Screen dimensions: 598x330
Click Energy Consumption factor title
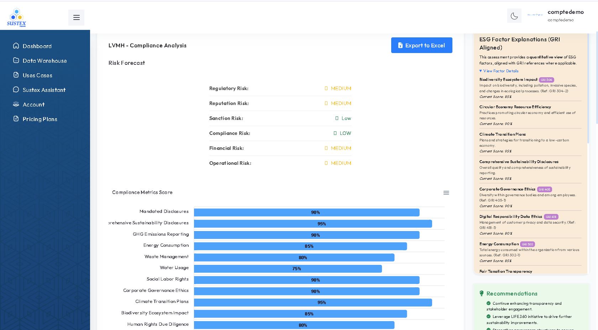499,244
